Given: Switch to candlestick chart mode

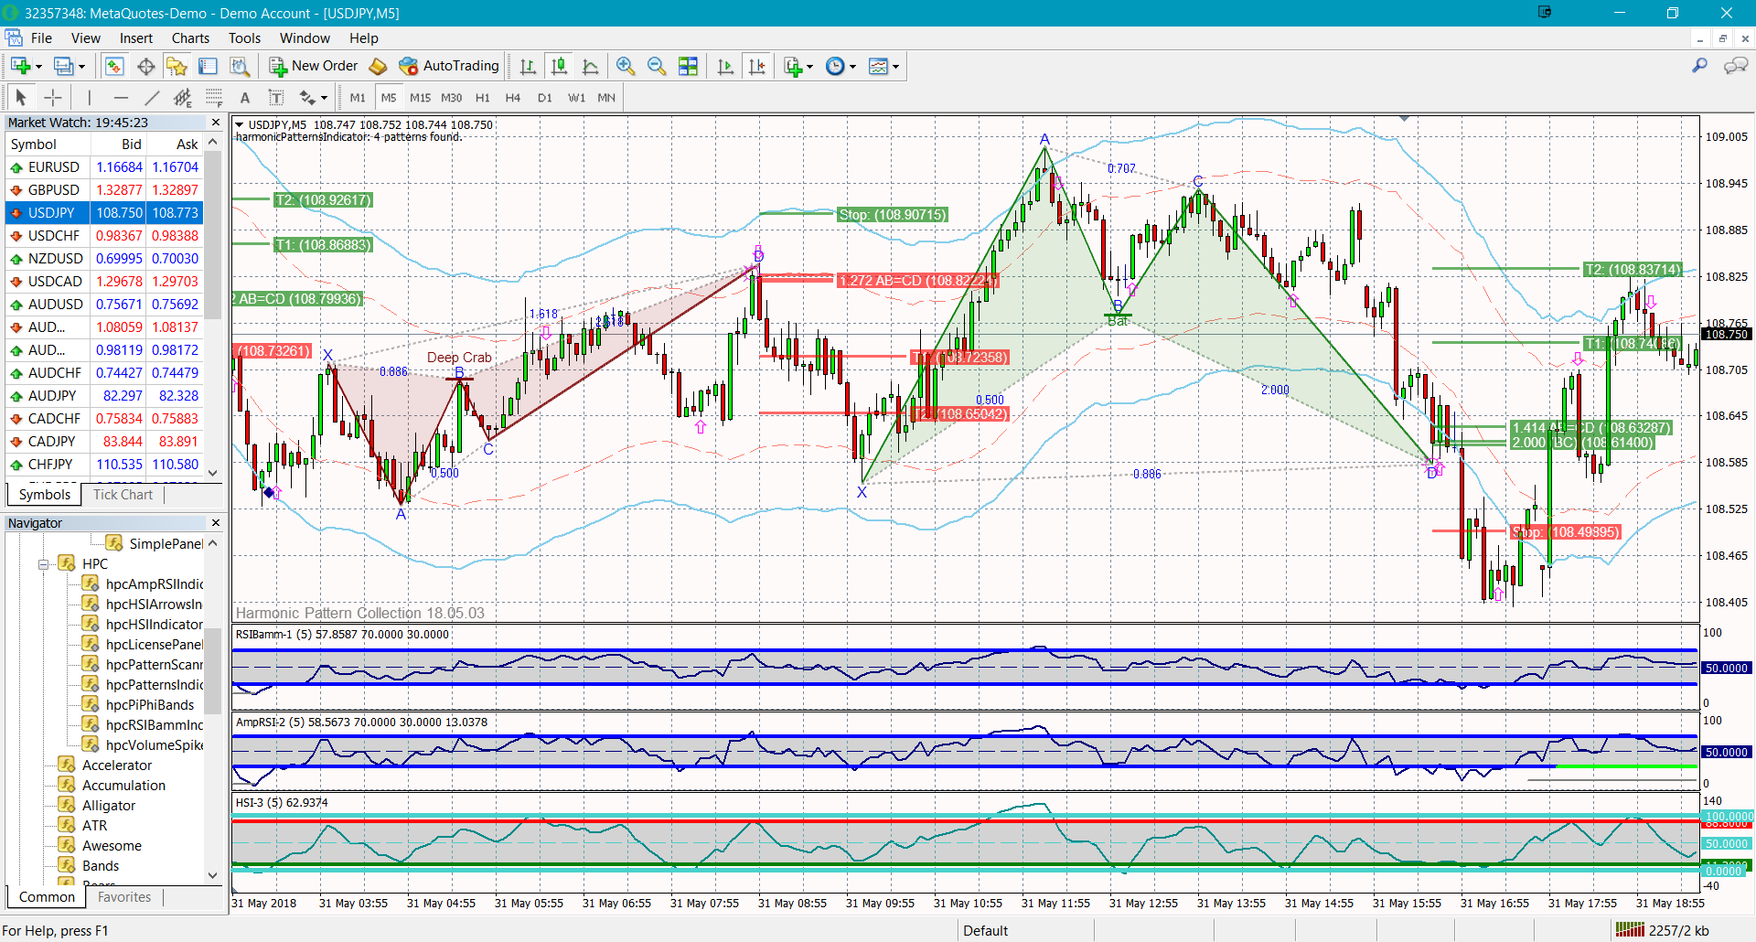Looking at the screenshot, I should (559, 66).
